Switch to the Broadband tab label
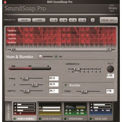The image size is (122, 122). 76,119
